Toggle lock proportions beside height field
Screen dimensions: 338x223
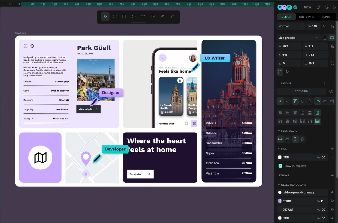point(332,46)
